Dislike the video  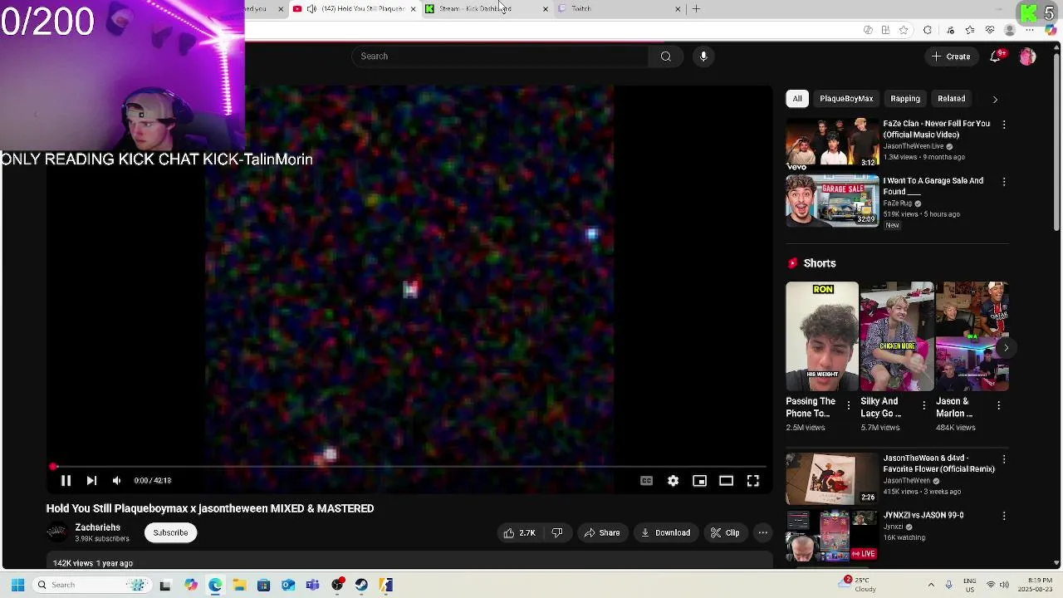(x=557, y=532)
